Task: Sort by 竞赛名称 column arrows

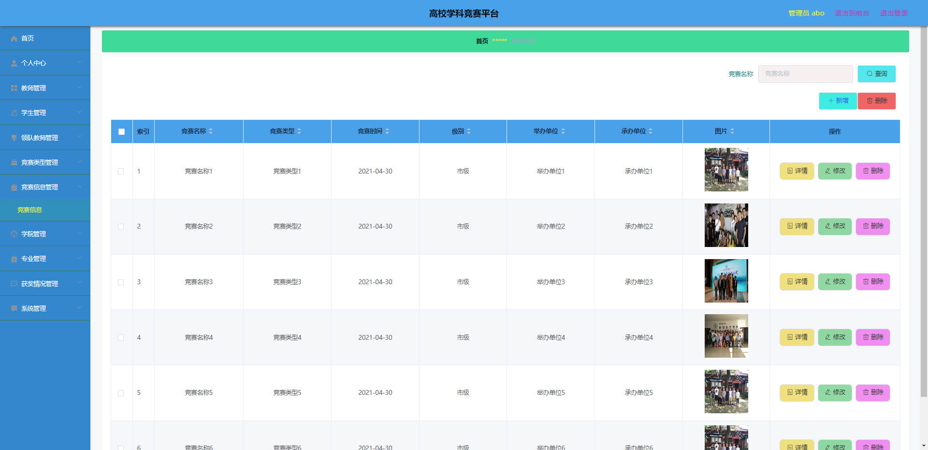Action: click(x=211, y=131)
